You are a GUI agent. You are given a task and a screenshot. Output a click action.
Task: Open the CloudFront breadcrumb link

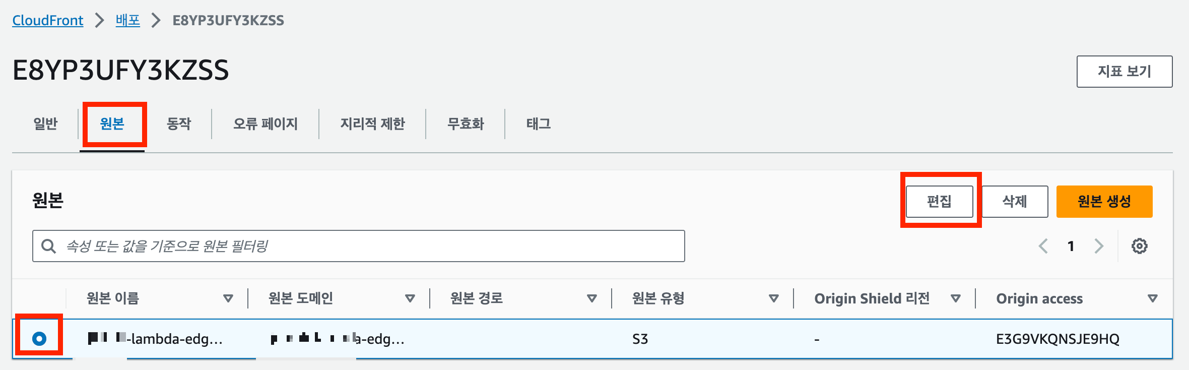(x=48, y=20)
